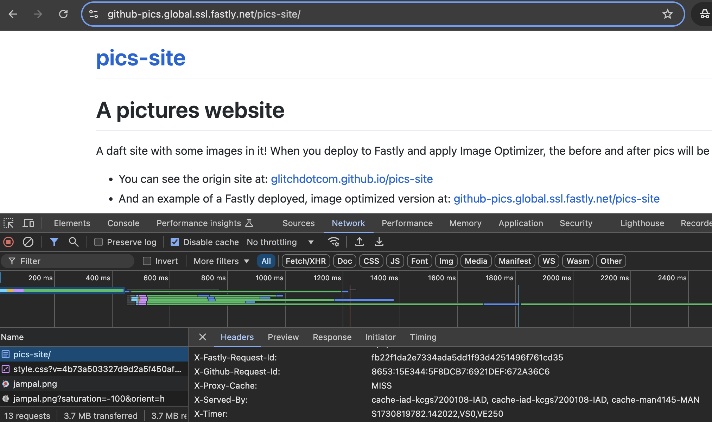This screenshot has width=712, height=422.
Task: Filter requests by Media type
Action: tap(476, 261)
